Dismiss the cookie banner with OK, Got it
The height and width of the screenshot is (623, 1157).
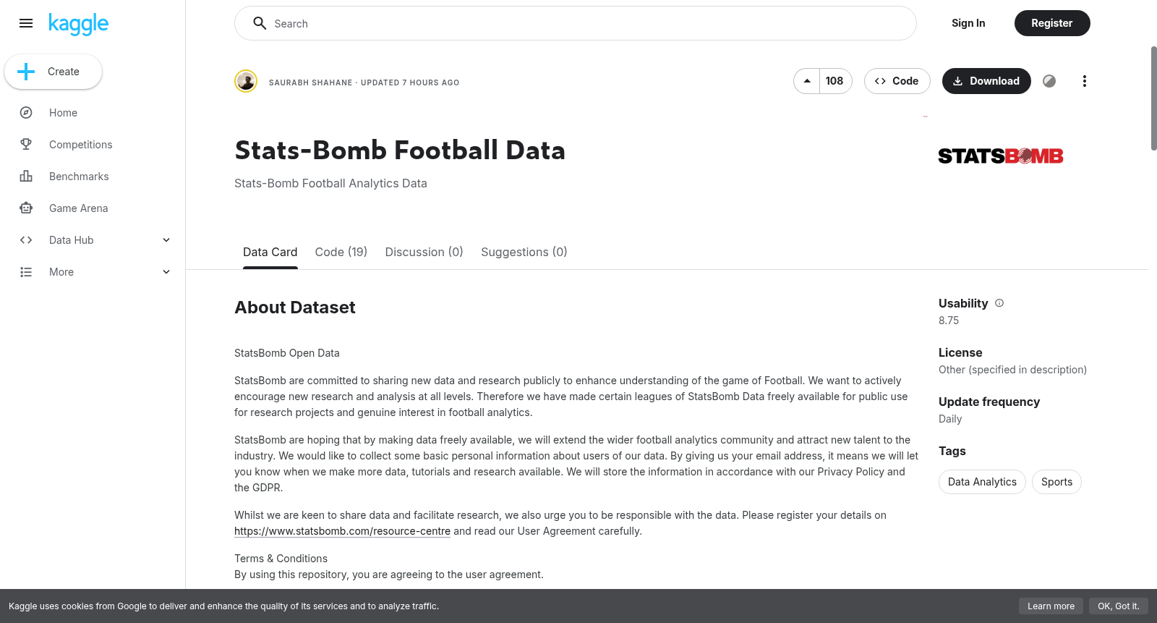point(1118,606)
